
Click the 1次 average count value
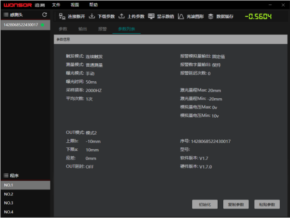point(89,99)
